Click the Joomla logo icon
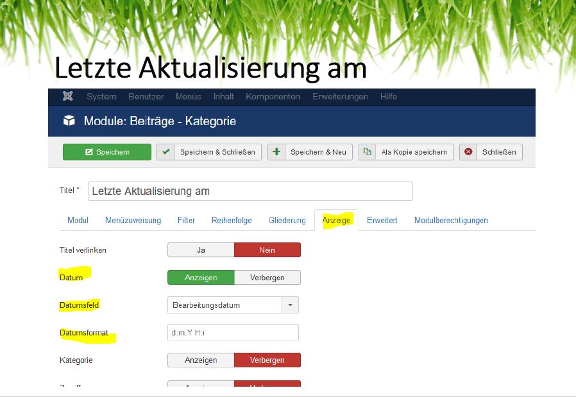Image resolution: width=576 pixels, height=397 pixels. [x=68, y=97]
